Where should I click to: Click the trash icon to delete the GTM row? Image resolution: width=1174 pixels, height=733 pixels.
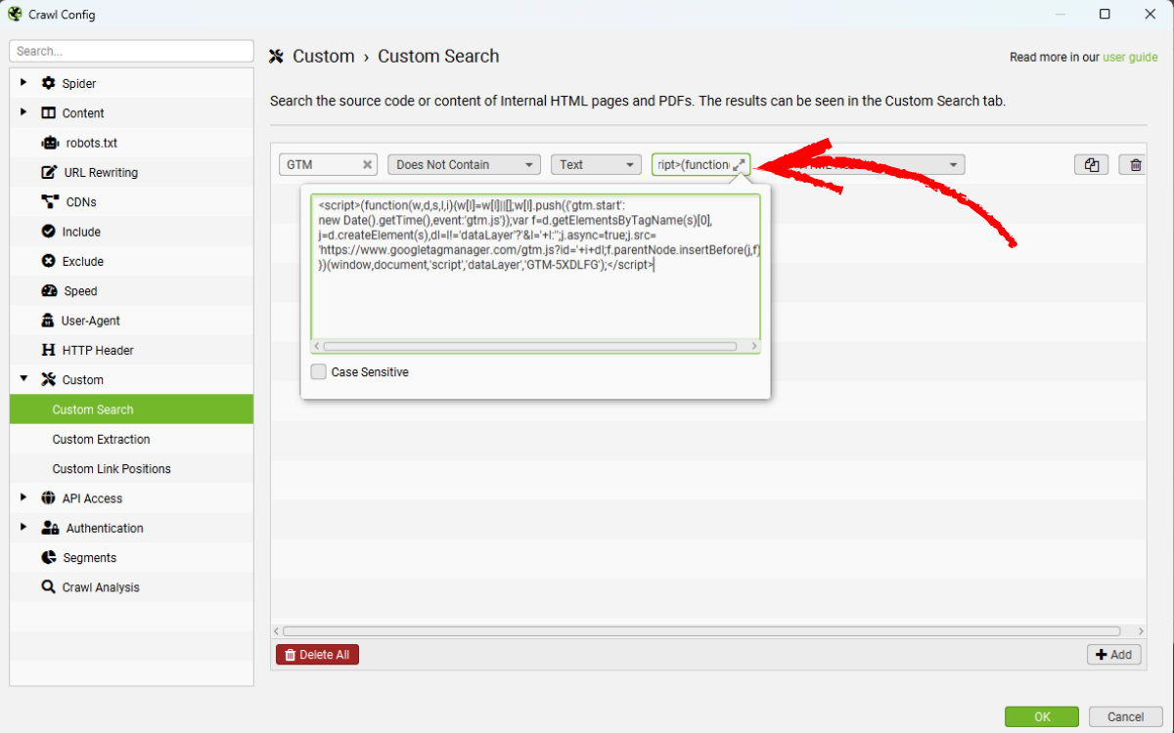coord(1135,165)
